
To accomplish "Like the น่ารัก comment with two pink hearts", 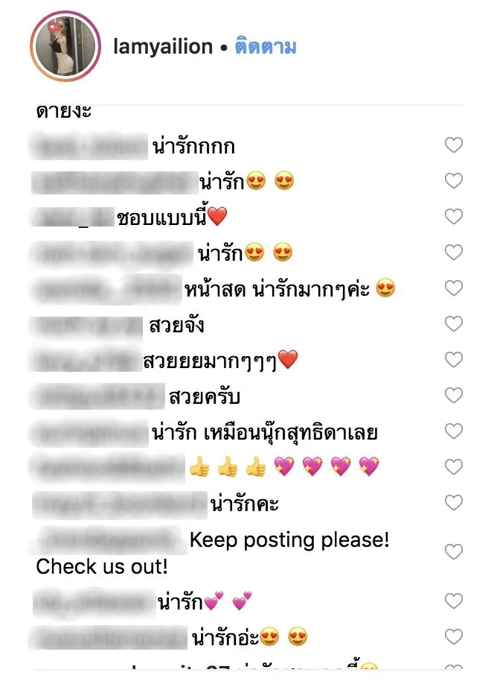I will [454, 601].
